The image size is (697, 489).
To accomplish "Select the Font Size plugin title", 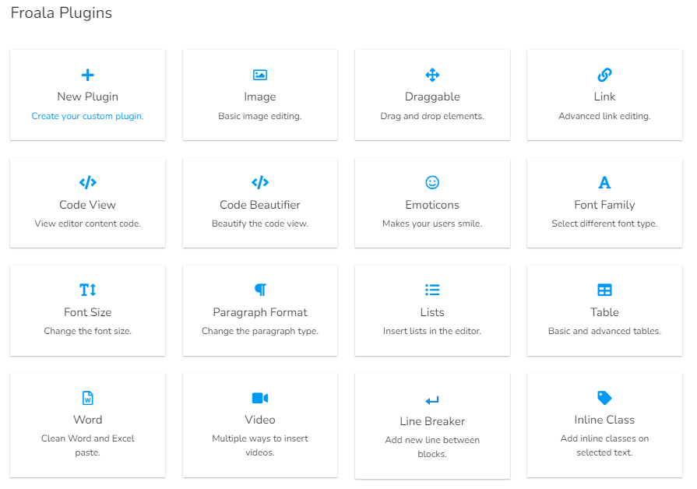I will point(87,312).
